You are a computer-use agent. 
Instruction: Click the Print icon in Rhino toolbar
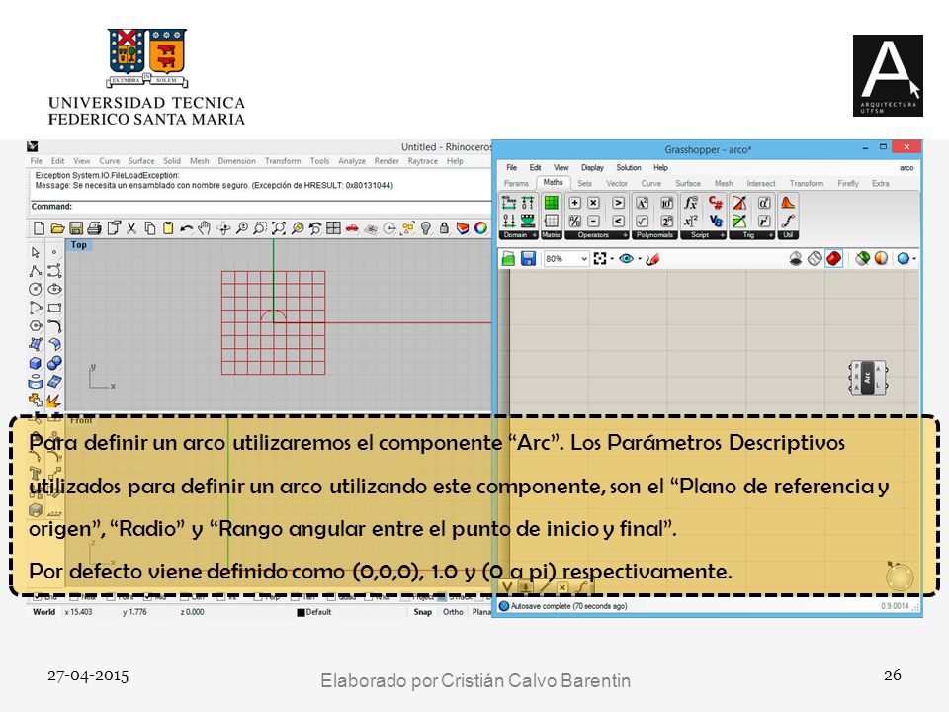click(95, 228)
